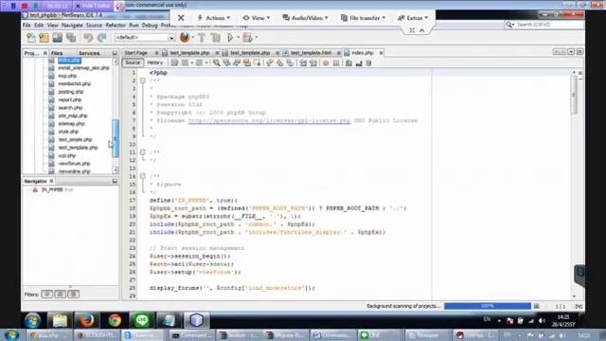
Task: Click the Start Macro Recording red icon
Action: (x=326, y=63)
